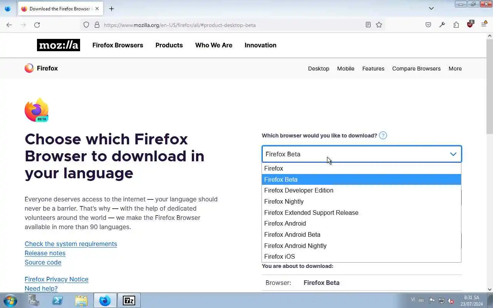
Task: Open the Need help? link
Action: tap(41, 288)
